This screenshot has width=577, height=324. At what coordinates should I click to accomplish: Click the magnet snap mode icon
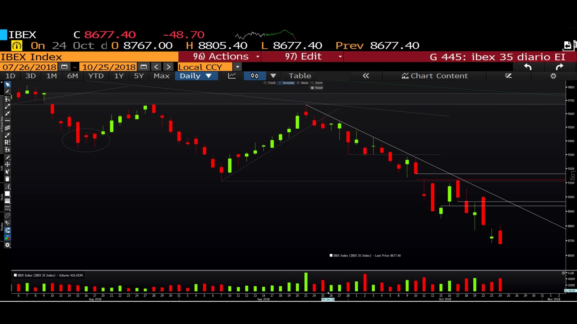point(8,230)
